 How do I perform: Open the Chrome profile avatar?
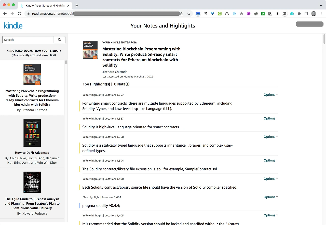pyautogui.click(x=314, y=14)
